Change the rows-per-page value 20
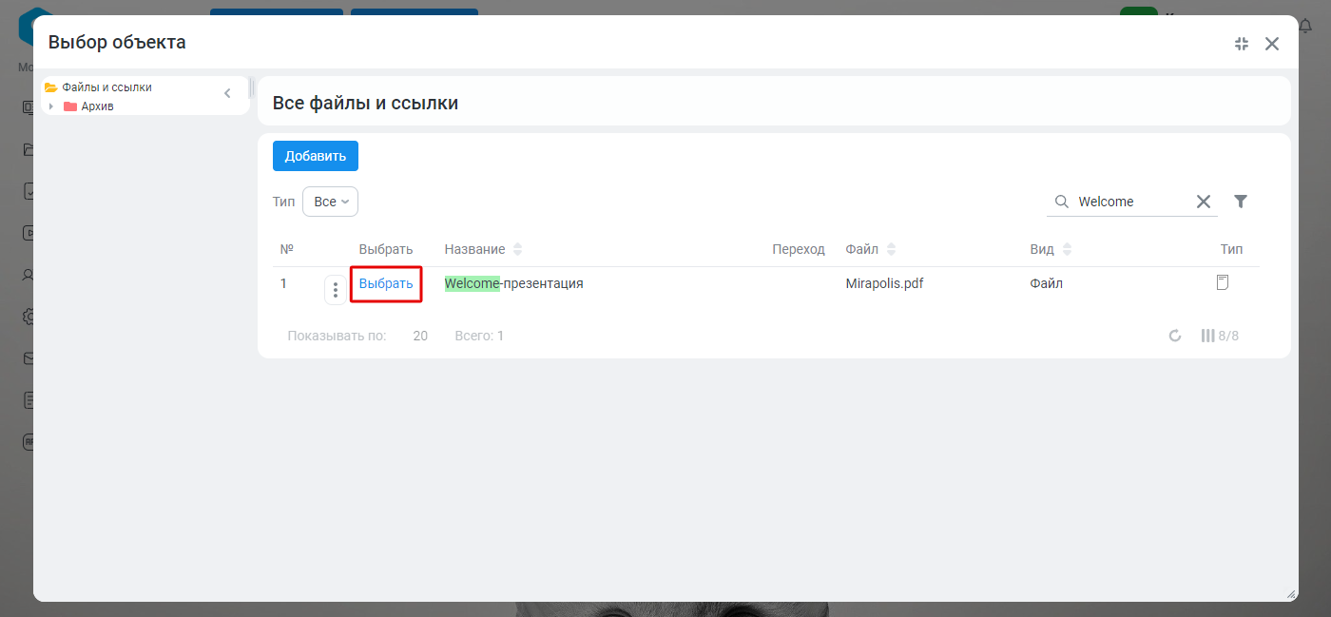 420,336
